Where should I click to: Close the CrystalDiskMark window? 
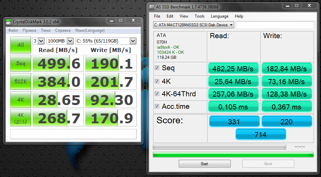[133, 21]
